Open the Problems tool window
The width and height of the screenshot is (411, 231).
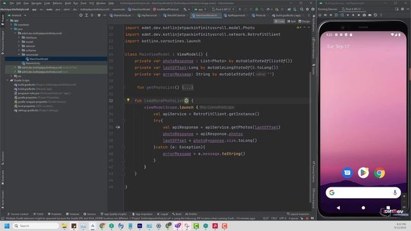pyautogui.click(x=55, y=214)
